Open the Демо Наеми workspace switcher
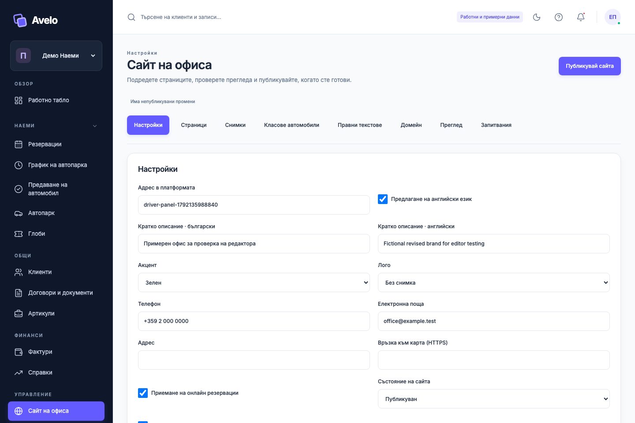 (x=56, y=56)
